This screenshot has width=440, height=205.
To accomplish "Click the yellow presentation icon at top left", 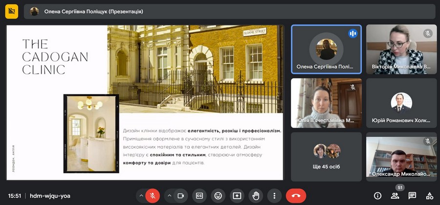I will [12, 11].
